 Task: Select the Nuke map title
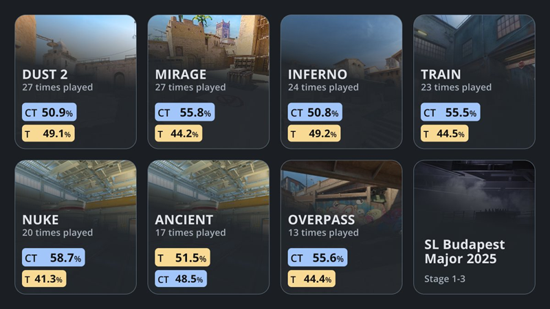(41, 220)
